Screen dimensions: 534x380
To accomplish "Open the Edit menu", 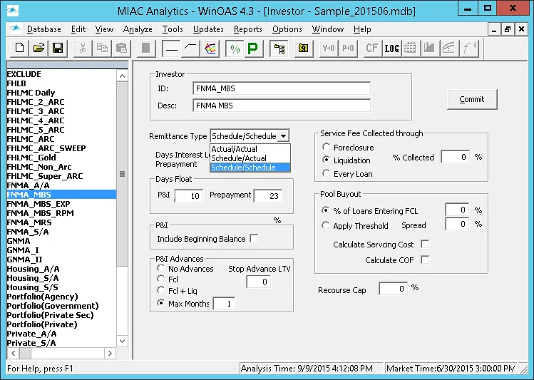I will (78, 29).
